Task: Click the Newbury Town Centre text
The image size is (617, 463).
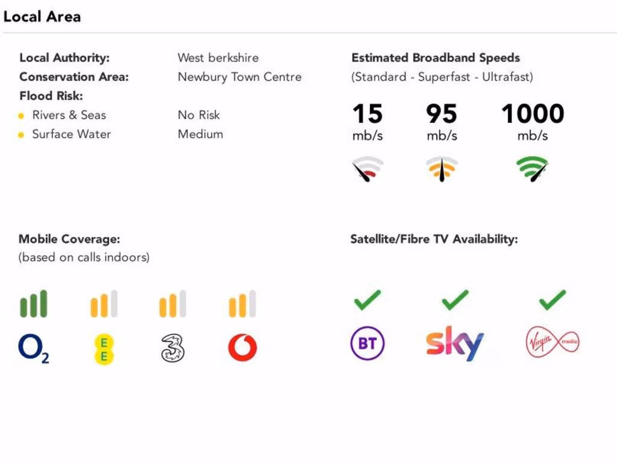Action: 239,77
